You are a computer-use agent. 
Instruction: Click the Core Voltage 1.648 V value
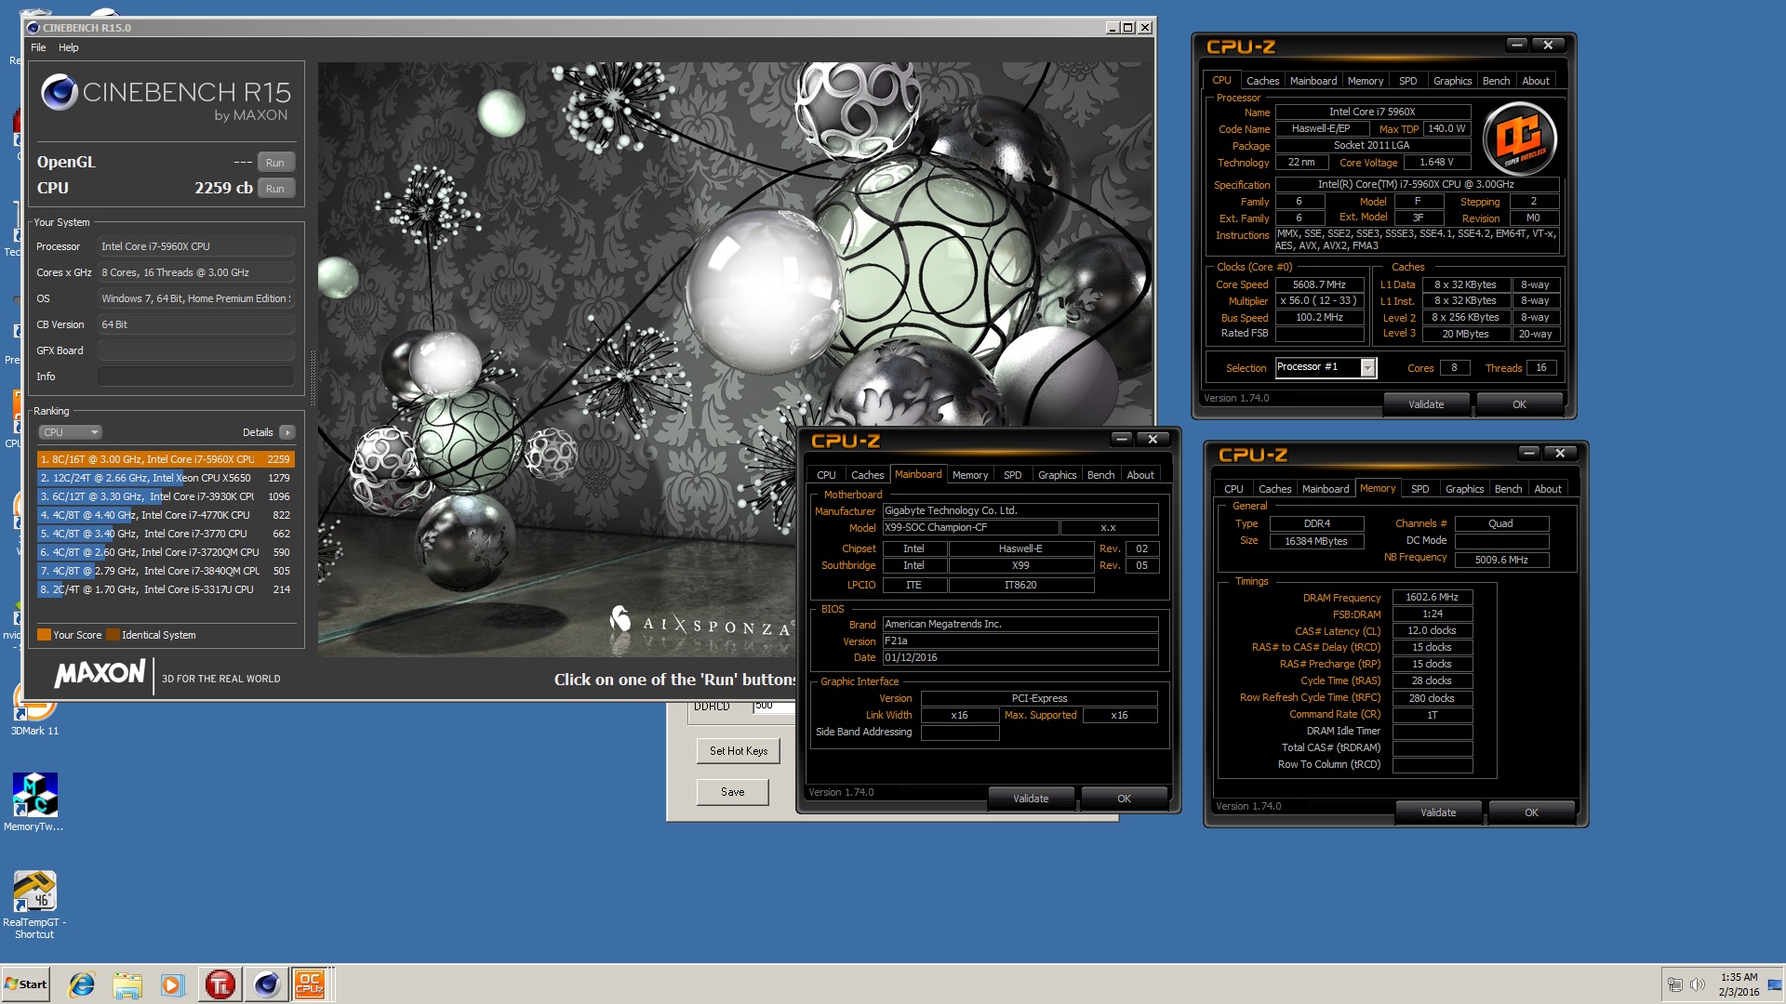(1436, 162)
